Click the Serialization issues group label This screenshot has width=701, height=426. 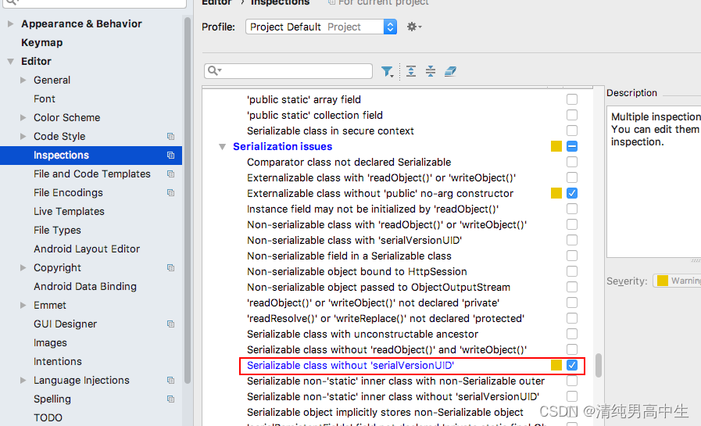(x=283, y=147)
